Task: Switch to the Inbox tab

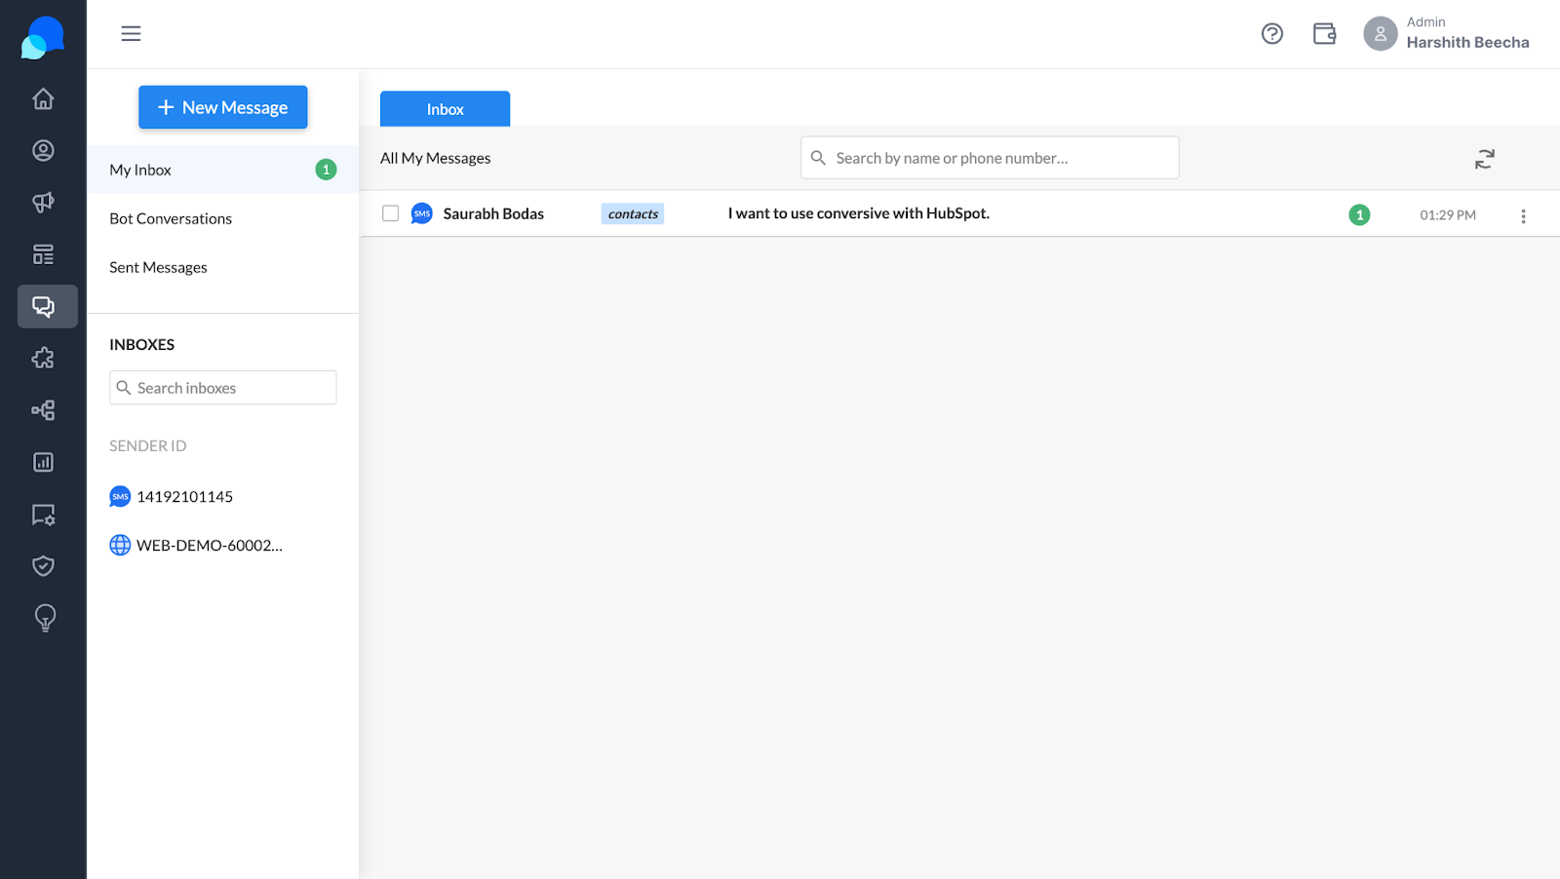Action: (x=445, y=109)
